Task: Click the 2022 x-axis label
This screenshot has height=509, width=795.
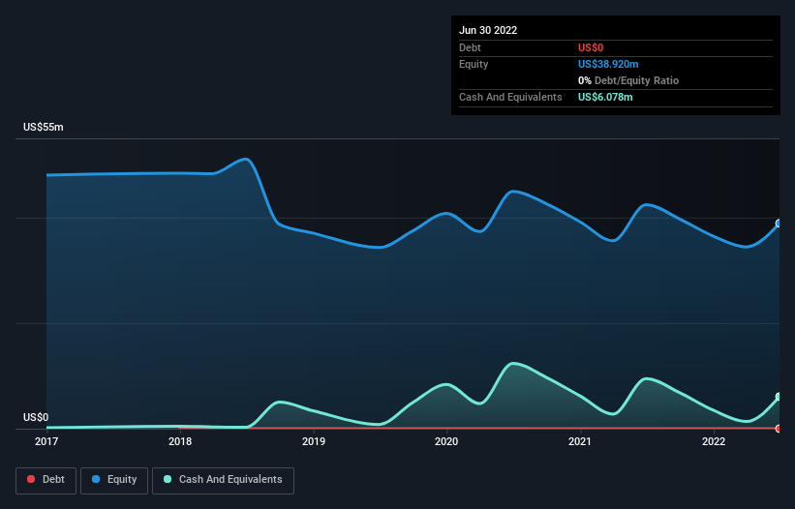Action: (x=714, y=441)
